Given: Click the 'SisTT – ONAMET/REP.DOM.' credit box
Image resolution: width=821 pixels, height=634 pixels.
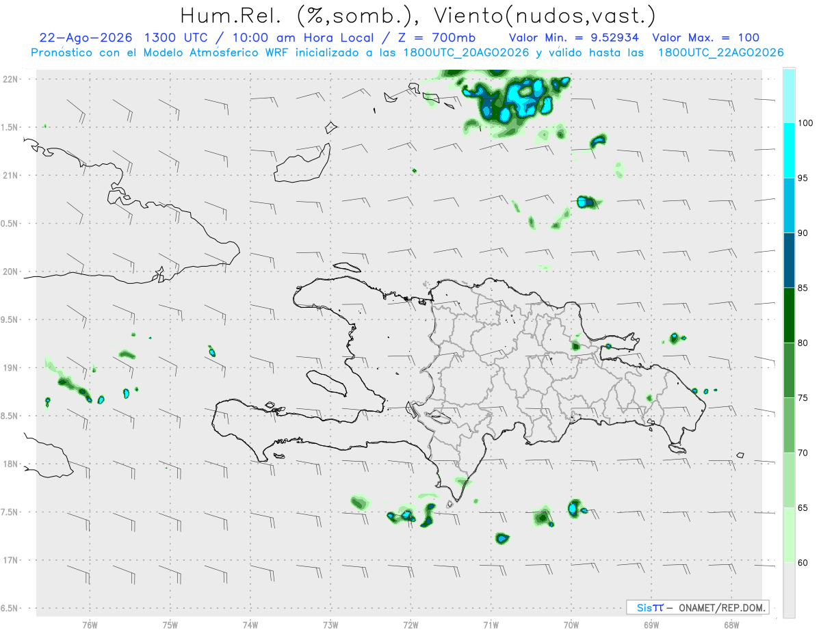Looking at the screenshot, I should [x=698, y=607].
